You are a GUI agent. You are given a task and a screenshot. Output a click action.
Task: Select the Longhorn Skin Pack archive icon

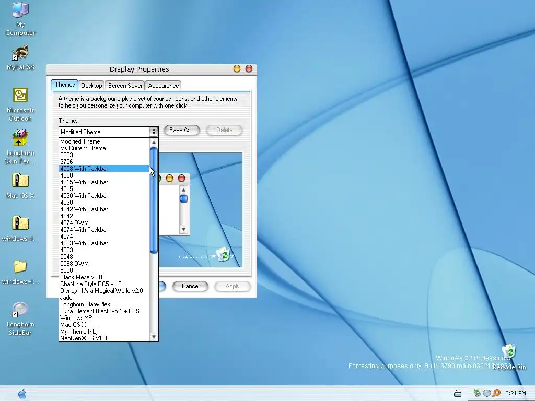click(20, 147)
